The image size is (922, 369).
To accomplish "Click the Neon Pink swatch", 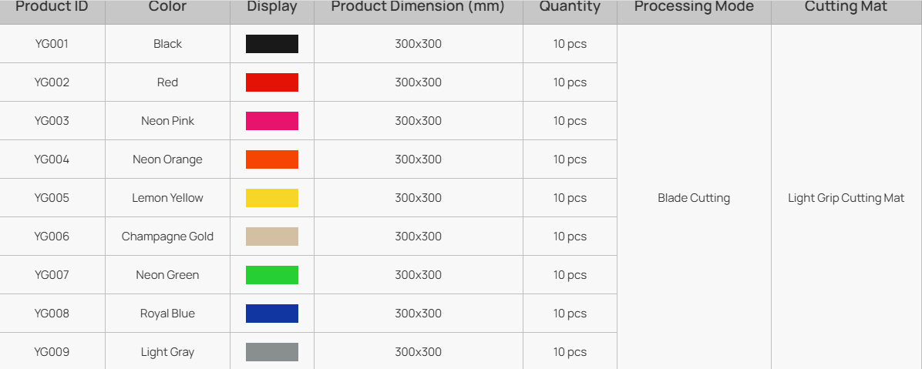I will 271,121.
